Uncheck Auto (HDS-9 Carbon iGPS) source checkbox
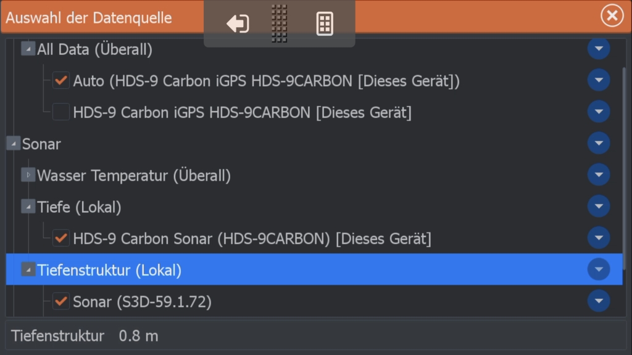This screenshot has height=355, width=632. click(61, 80)
